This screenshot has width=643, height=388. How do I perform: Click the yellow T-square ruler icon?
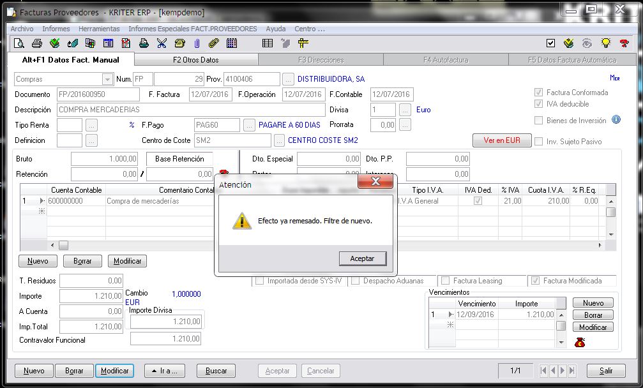(303, 43)
